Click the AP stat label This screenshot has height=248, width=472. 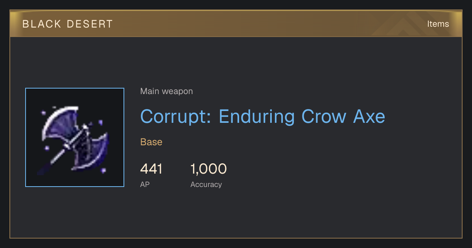coord(145,184)
